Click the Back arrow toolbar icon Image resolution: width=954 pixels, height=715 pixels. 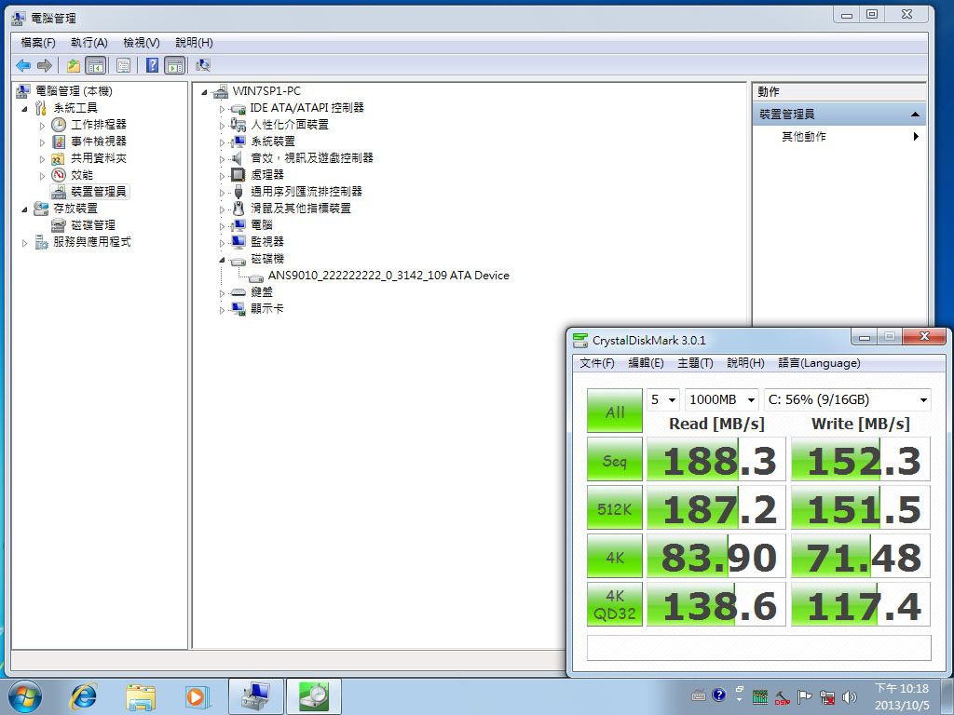point(23,65)
